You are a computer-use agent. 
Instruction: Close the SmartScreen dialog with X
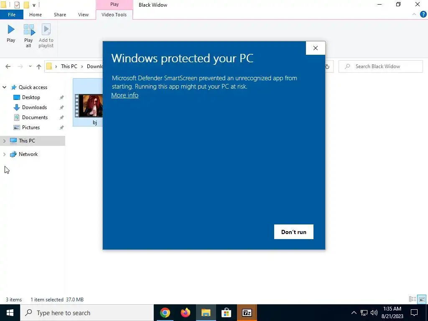pos(315,48)
